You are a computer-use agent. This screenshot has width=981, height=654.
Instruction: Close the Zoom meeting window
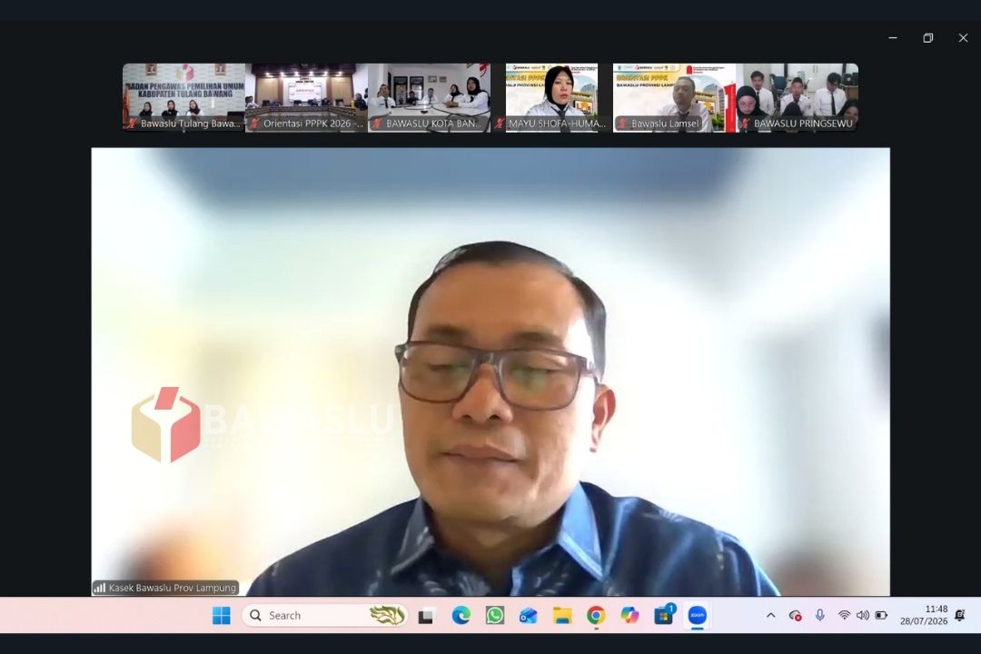tap(964, 38)
